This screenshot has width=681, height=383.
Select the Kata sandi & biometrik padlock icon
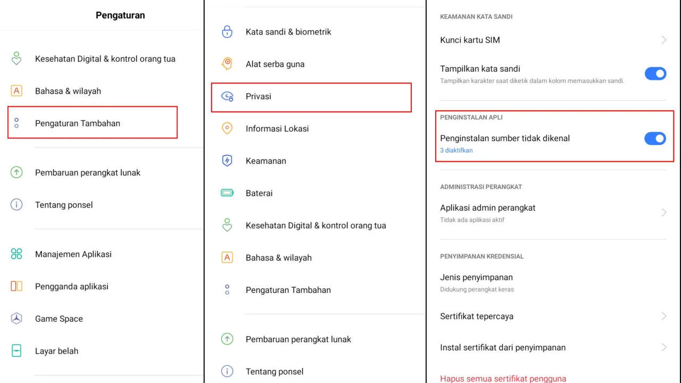pos(227,31)
